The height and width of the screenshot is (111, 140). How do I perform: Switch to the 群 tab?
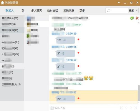click(x=23, y=11)
